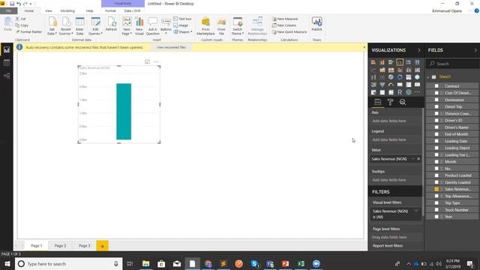Click the Fields search box

point(452,64)
